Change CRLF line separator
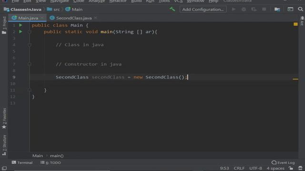 (239, 168)
